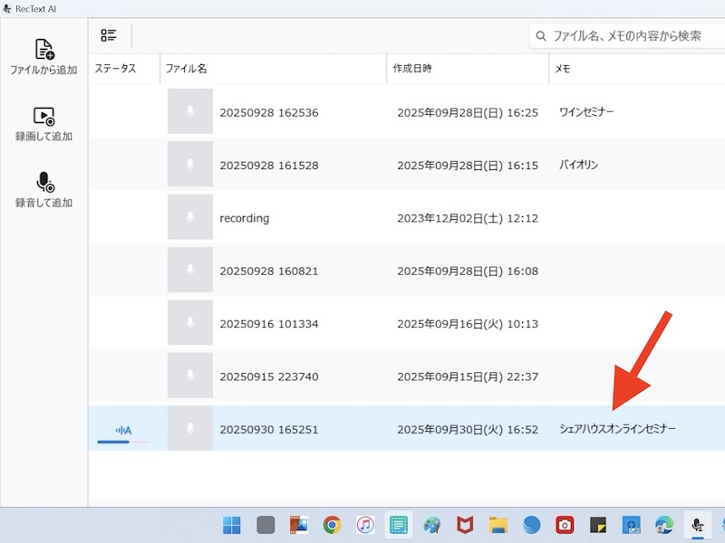Click the transcription status icon on the highlighted row
This screenshot has width=725, height=543.
coord(123,430)
